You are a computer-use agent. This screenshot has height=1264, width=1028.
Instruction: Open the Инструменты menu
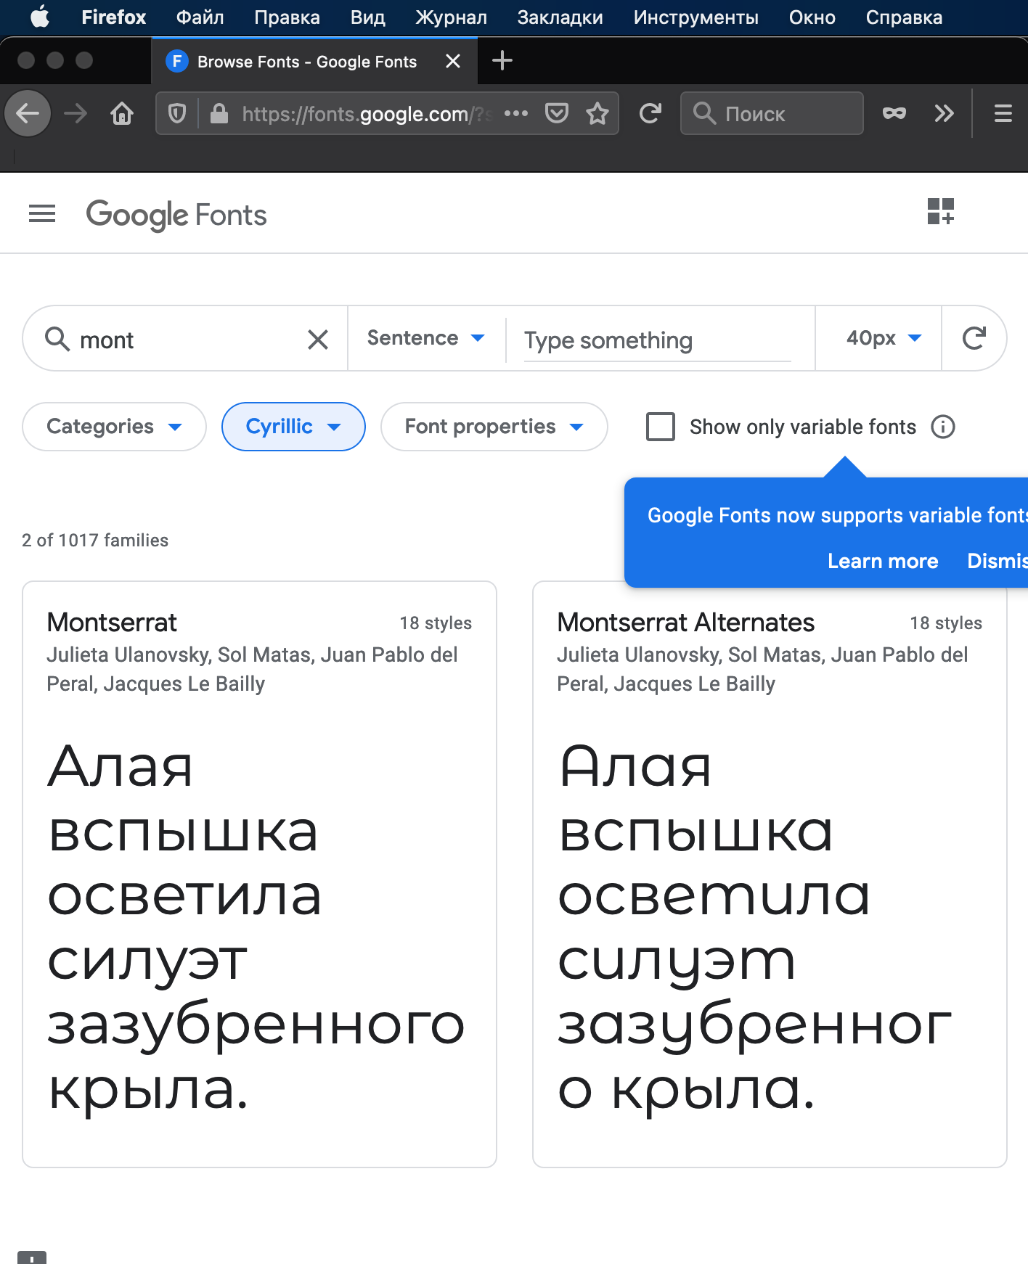click(695, 17)
